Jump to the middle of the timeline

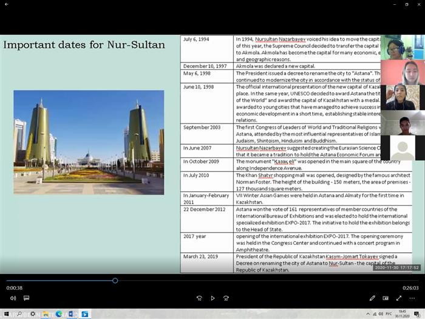point(212,281)
